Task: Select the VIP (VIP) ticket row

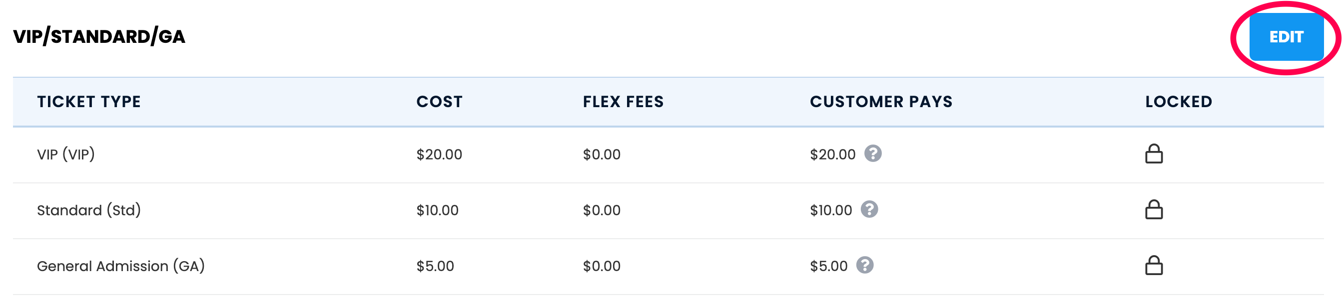Action: [x=669, y=154]
